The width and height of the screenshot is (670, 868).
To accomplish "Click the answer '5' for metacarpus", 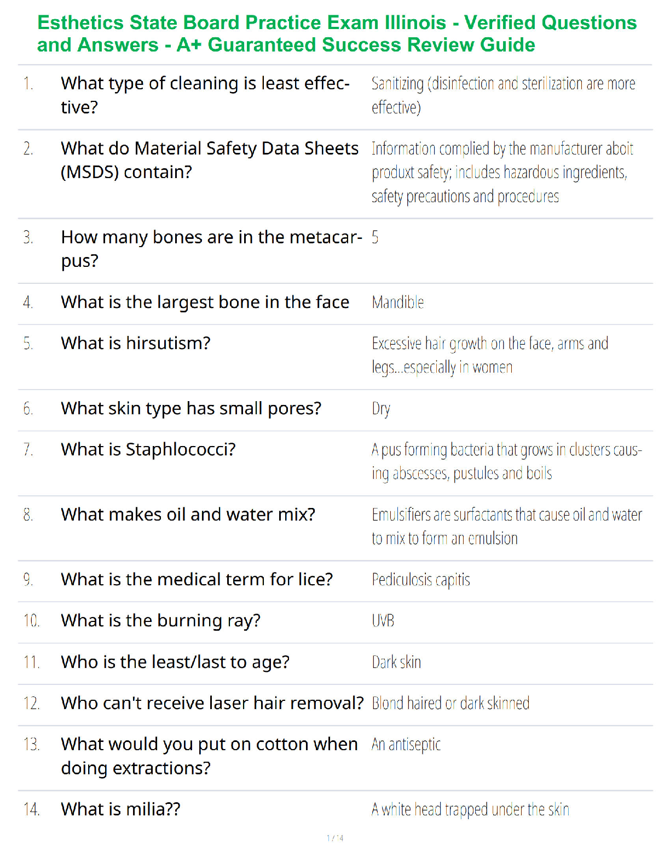I will pos(375,237).
